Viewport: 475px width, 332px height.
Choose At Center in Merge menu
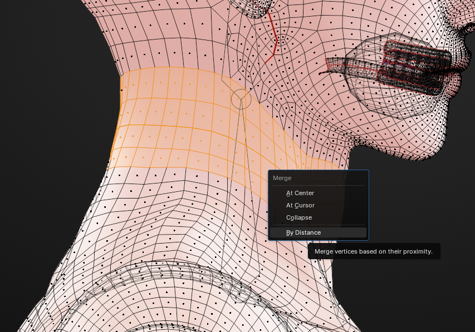point(318,193)
